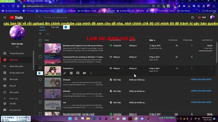The image size is (218, 122).
Task: Open Karaoke Lyric video thumbnail
Action: pos(53,48)
